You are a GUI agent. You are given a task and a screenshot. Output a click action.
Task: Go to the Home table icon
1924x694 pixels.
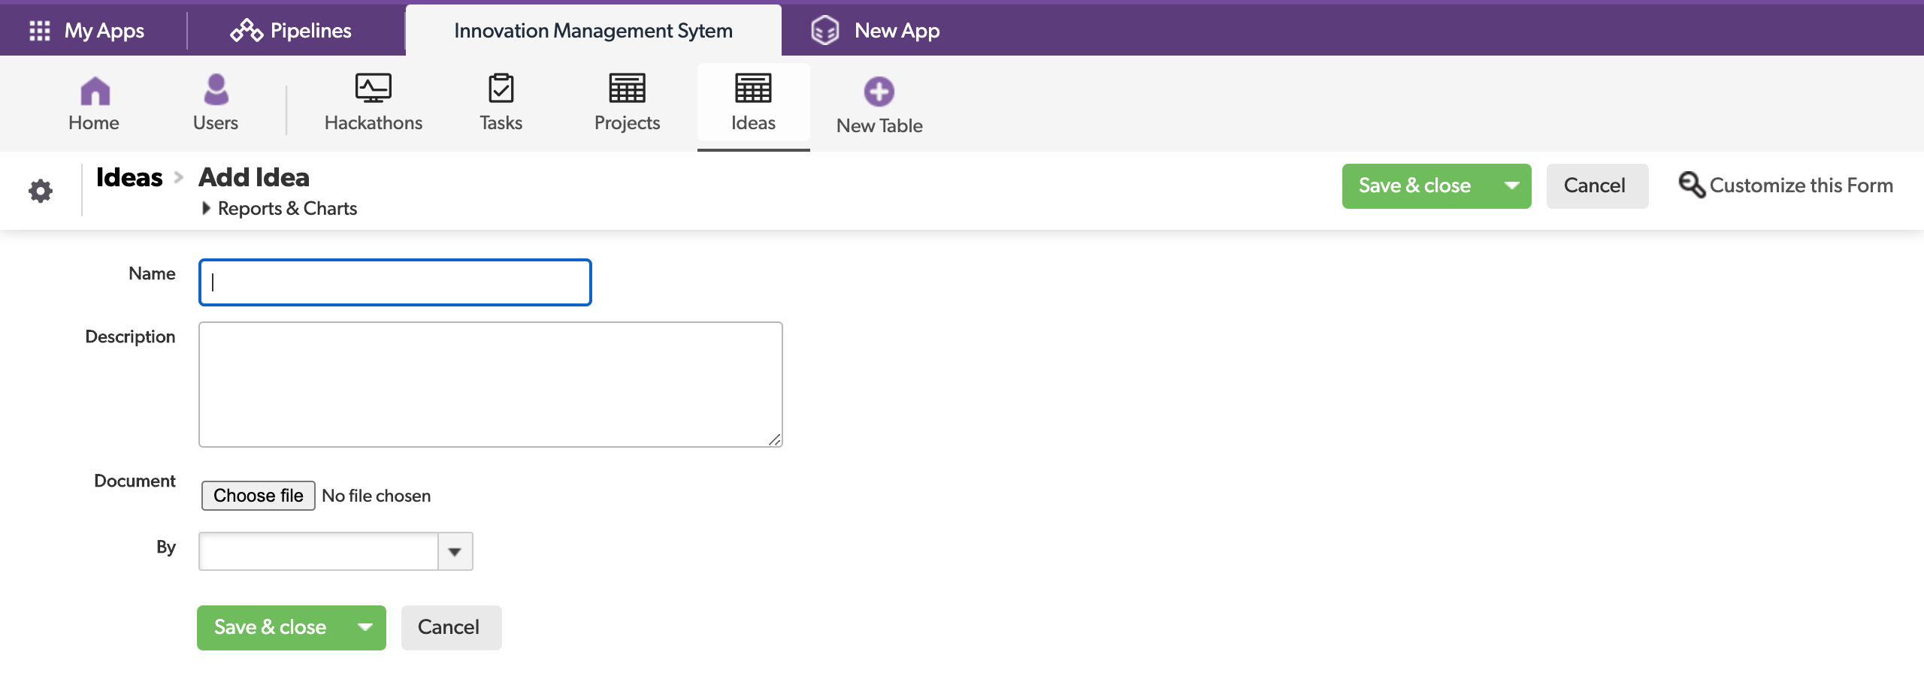coord(95,90)
